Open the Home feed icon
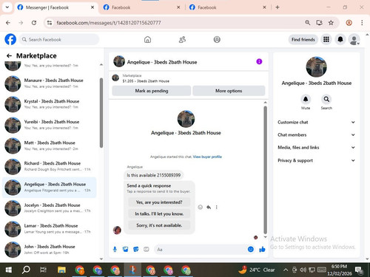 coord(147,39)
